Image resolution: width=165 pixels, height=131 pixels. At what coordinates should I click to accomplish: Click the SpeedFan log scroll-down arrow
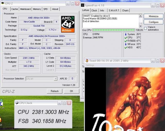click(x=141, y=26)
